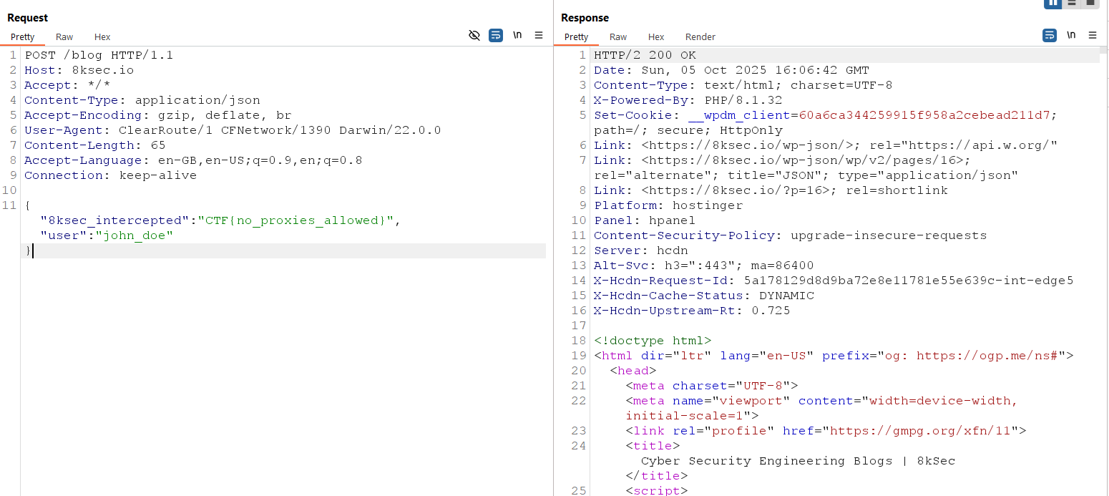Switch Response view to Raw tab
The width and height of the screenshot is (1109, 496).
pos(618,37)
